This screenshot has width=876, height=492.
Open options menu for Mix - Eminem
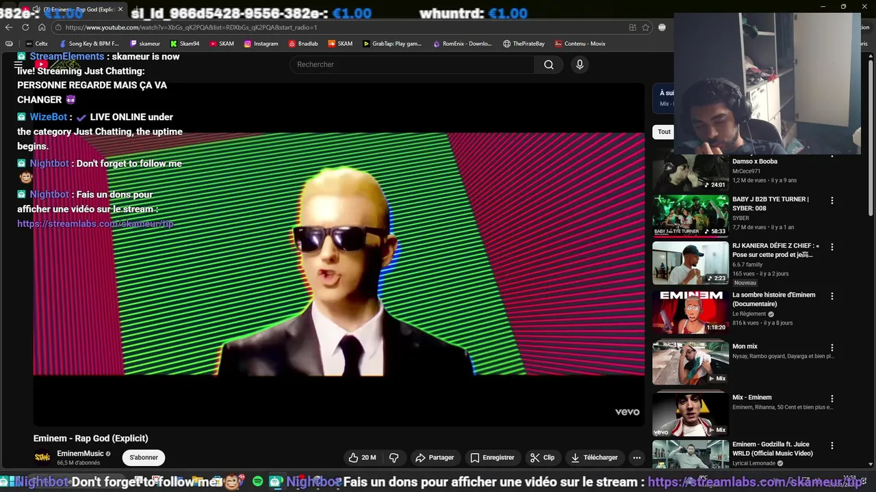(x=832, y=399)
